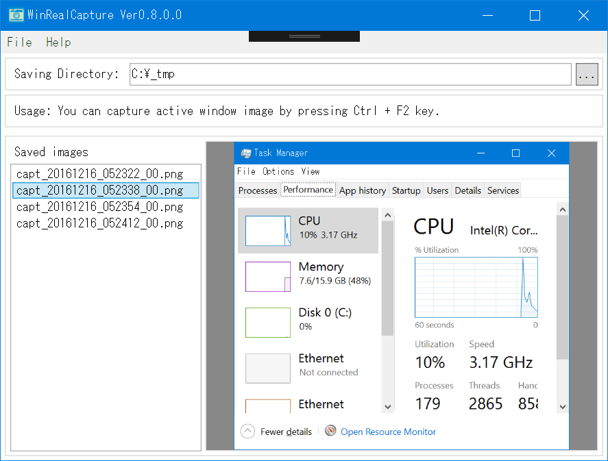Image resolution: width=608 pixels, height=461 pixels.
Task: Click down arrow of resource list scrollbar
Action: point(388,407)
